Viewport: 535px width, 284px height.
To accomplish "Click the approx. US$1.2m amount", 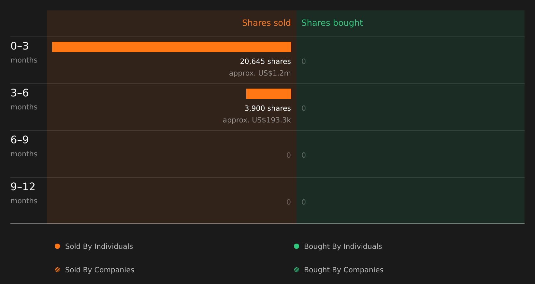I will click(x=260, y=73).
